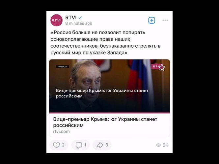Click the blue verified checkmark badge

(x=80, y=18)
